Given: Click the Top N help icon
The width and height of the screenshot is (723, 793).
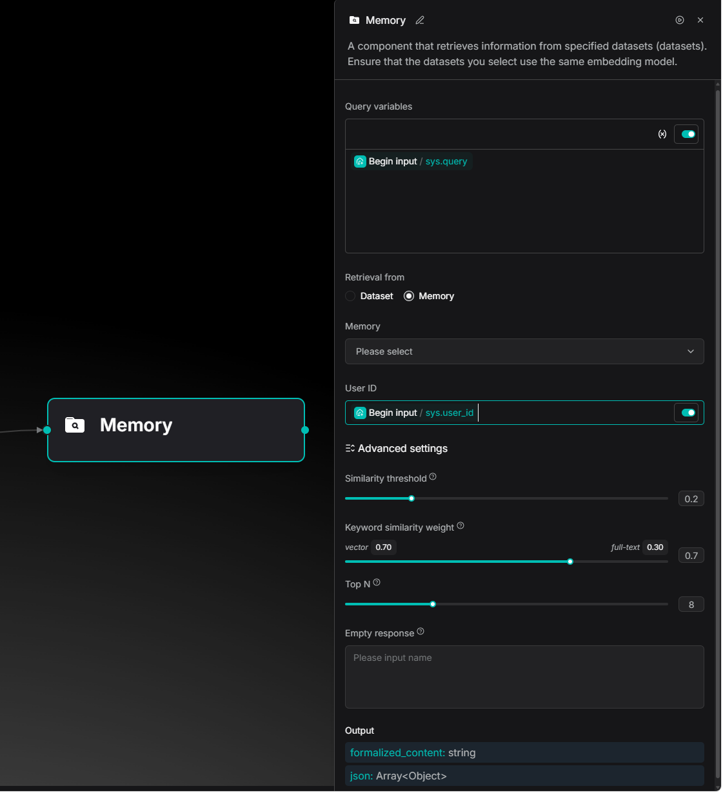Looking at the screenshot, I should tap(377, 583).
